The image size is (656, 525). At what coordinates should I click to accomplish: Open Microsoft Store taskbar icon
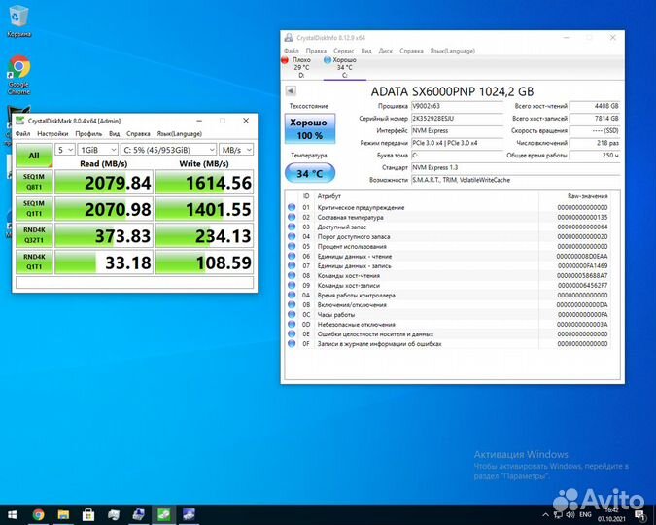tap(88, 514)
